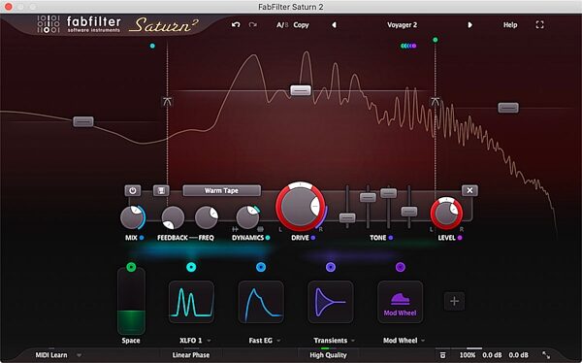Close the band controls with X
582x363 pixels.
click(469, 190)
